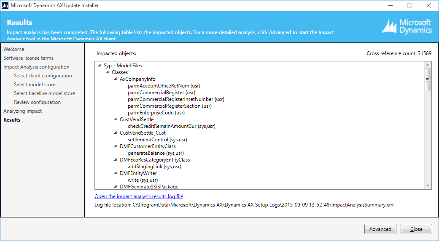Close the Update Installer window
The image size is (439, 241).
coord(428,5)
